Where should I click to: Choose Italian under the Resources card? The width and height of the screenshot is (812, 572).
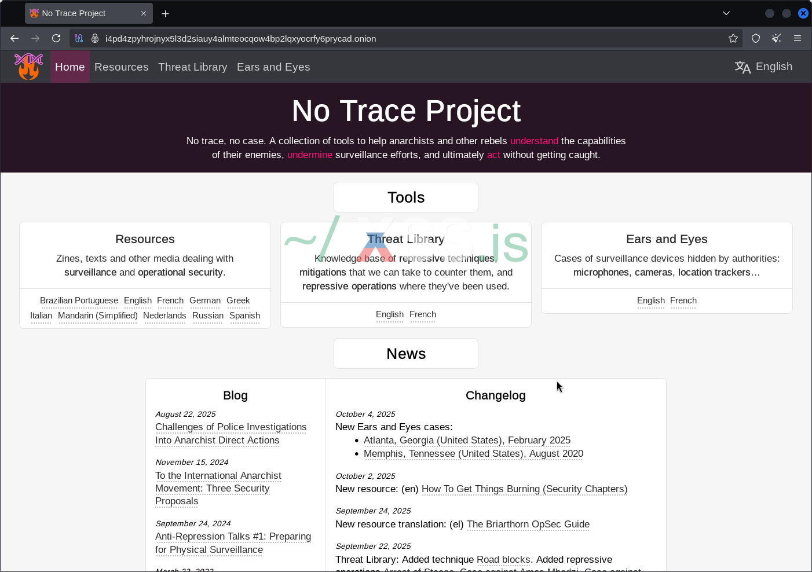click(x=41, y=316)
